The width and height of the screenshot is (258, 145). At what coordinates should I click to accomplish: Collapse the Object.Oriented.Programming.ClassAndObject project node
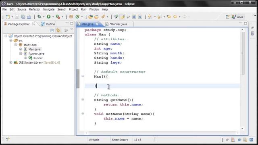[x=6, y=36]
